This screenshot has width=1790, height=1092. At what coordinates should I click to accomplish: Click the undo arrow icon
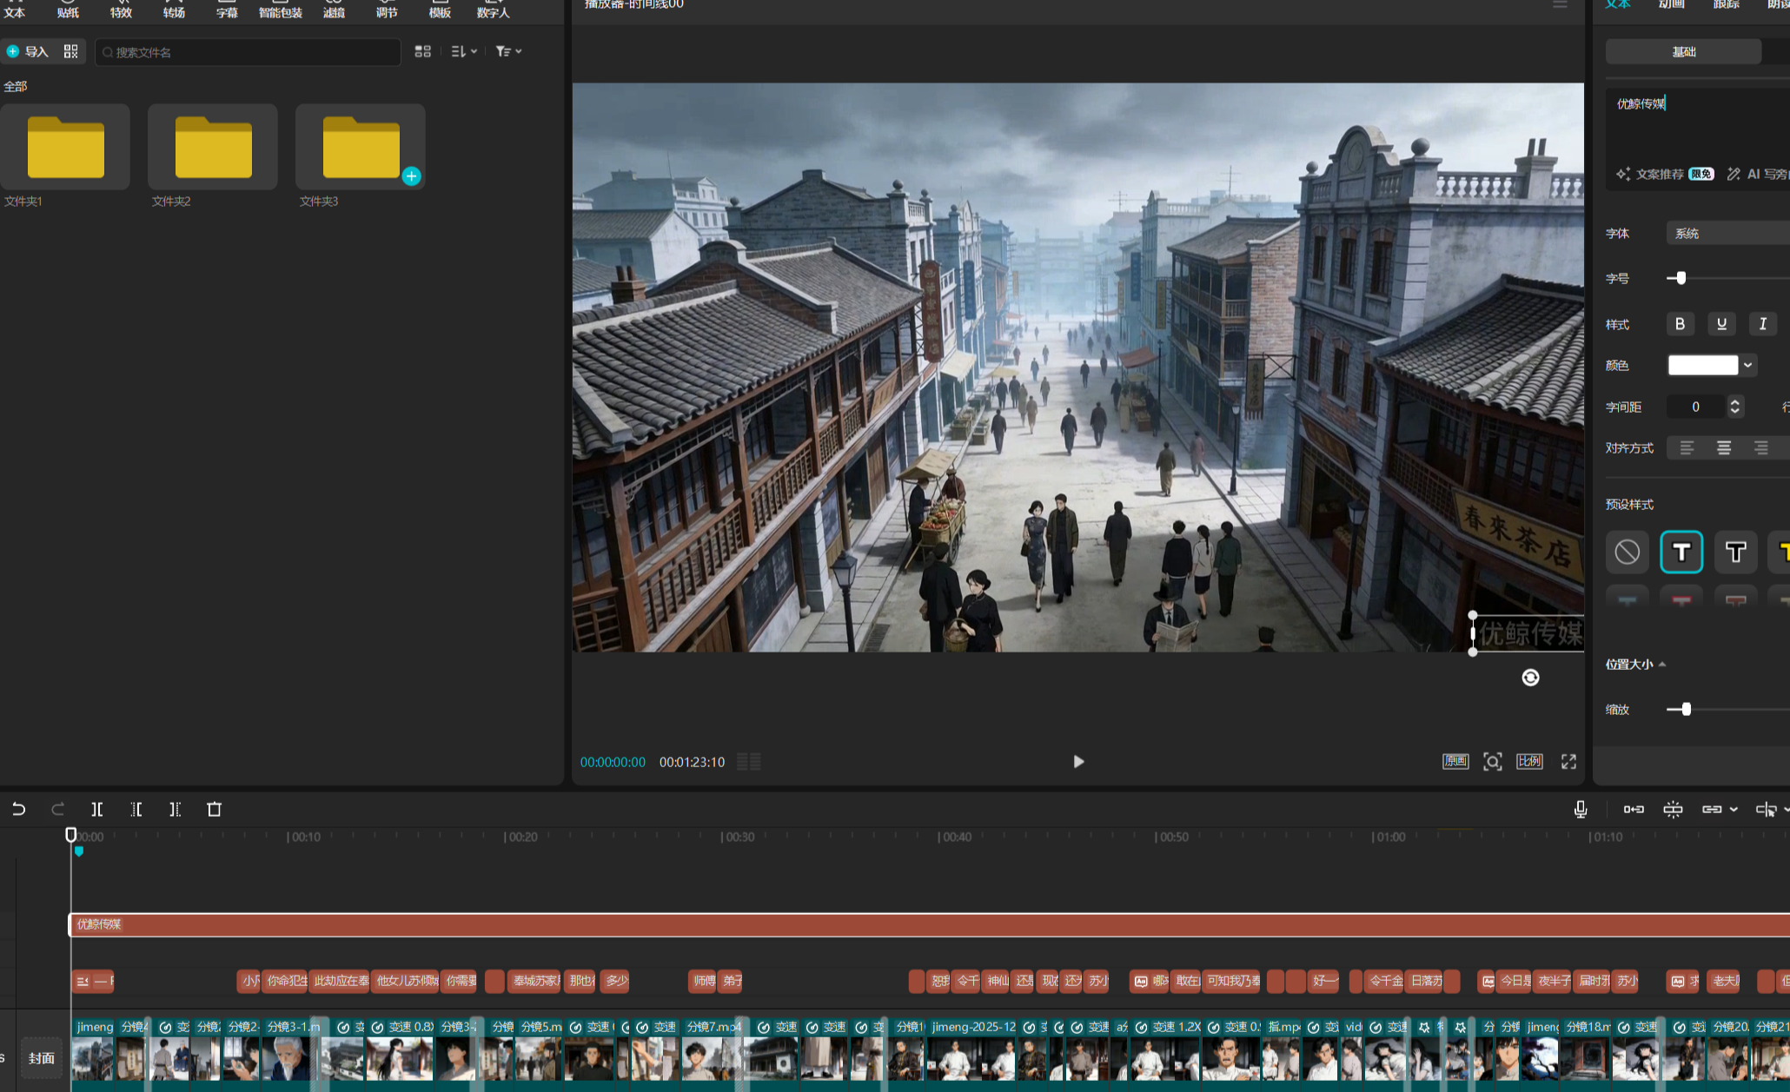click(18, 810)
